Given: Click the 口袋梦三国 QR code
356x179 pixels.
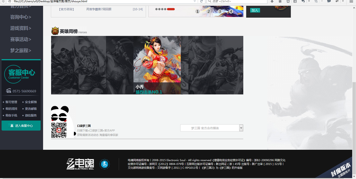Looking at the screenshot, I should pyautogui.click(x=58, y=130).
